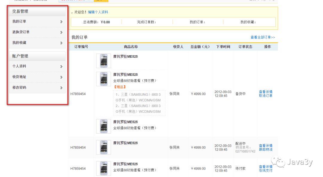
Task: Click arrow next to 我的收藏
Action: tap(61, 43)
